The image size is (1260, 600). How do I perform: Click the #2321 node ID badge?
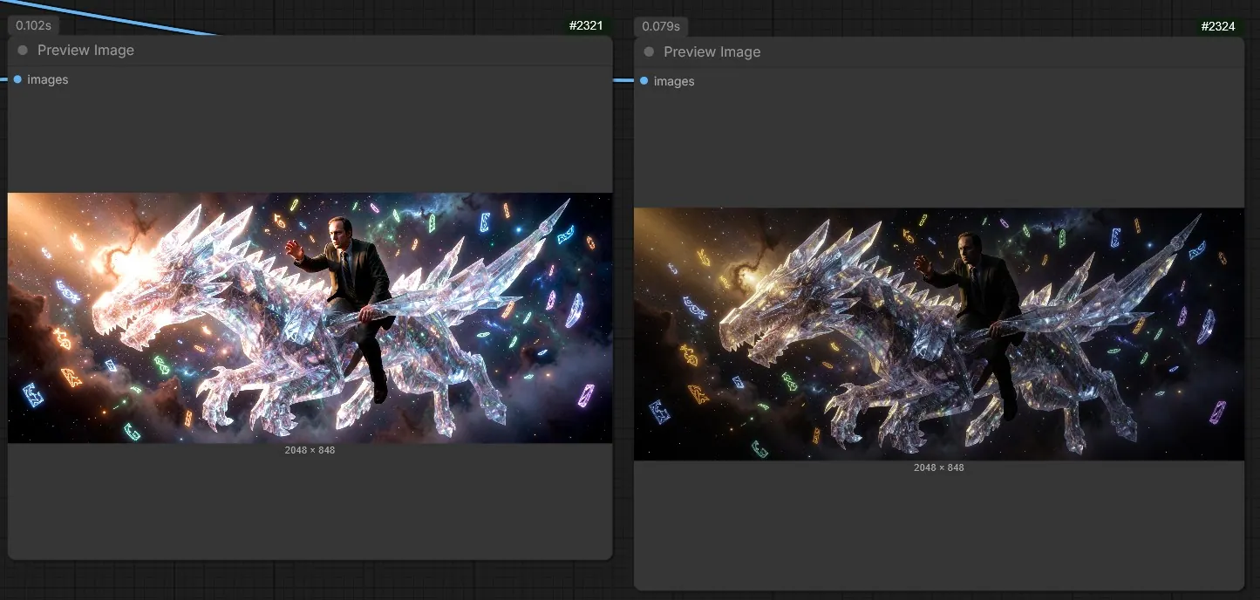click(586, 25)
